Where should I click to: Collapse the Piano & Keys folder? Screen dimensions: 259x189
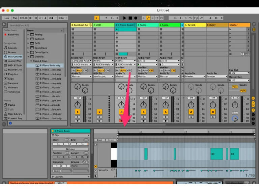coord(31,61)
